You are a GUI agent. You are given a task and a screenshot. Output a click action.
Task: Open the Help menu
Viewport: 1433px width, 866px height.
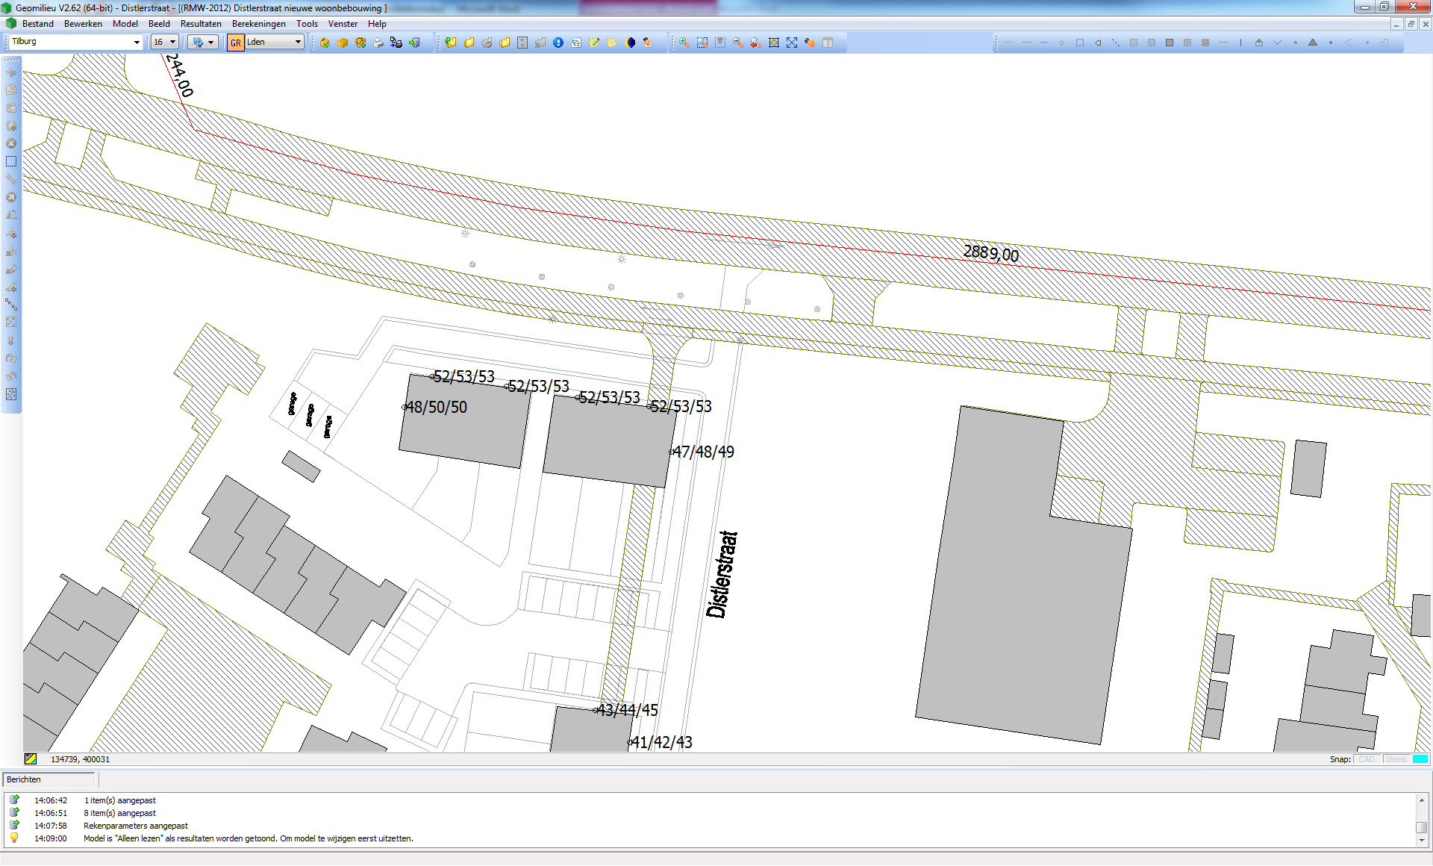(x=377, y=24)
